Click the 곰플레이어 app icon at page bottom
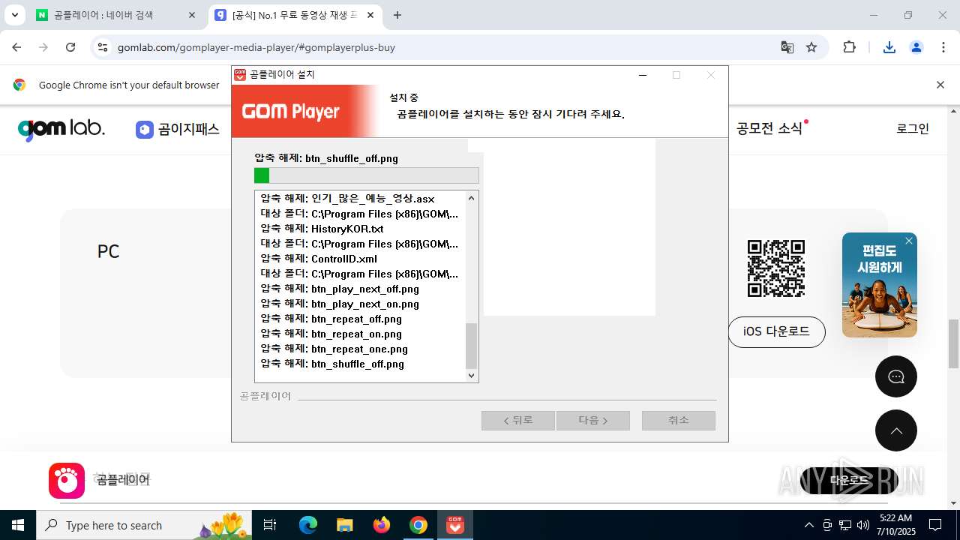960x540 pixels. pos(67,480)
